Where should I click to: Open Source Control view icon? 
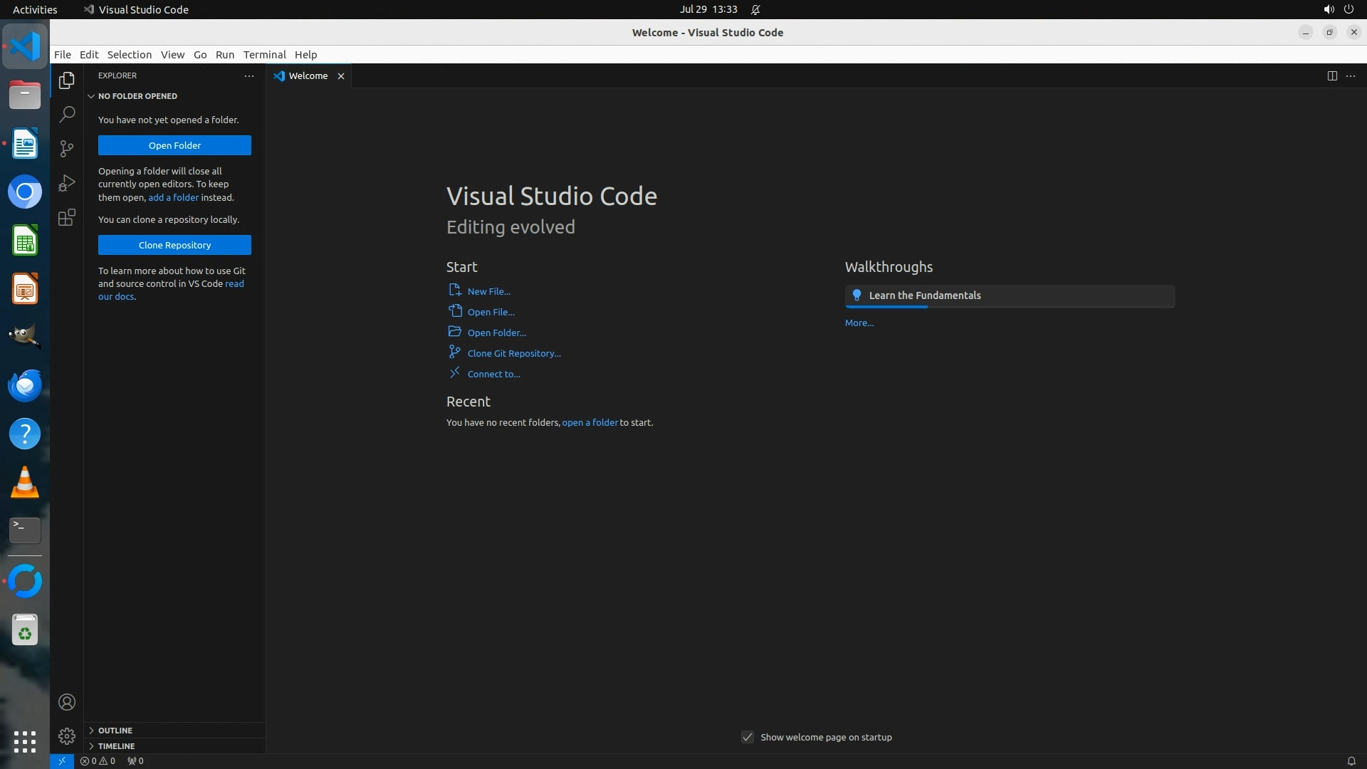[x=67, y=148]
